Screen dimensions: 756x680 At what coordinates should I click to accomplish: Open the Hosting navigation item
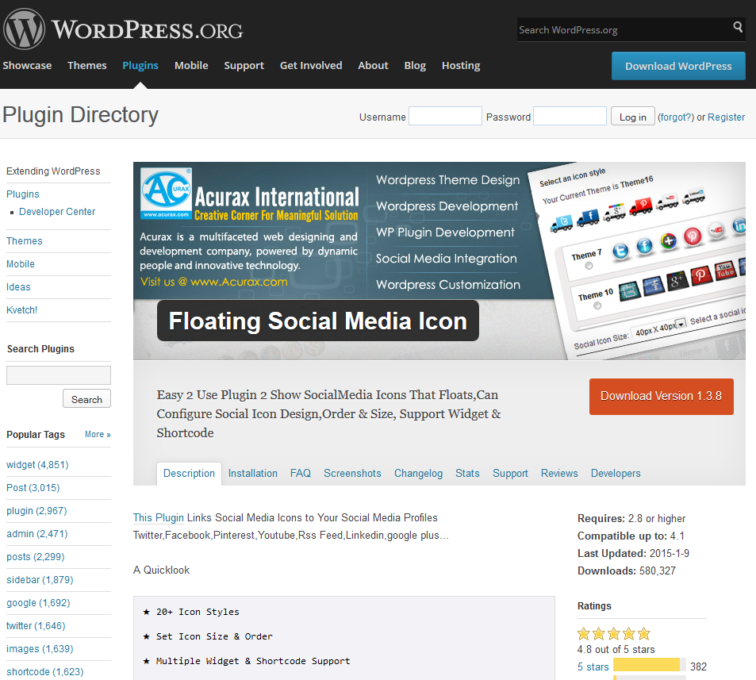click(x=461, y=66)
